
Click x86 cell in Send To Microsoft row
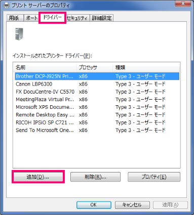pos(83,130)
